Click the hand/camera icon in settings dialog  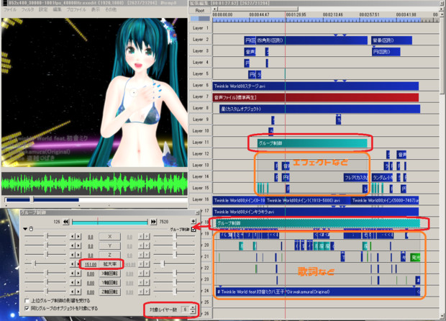point(32,230)
